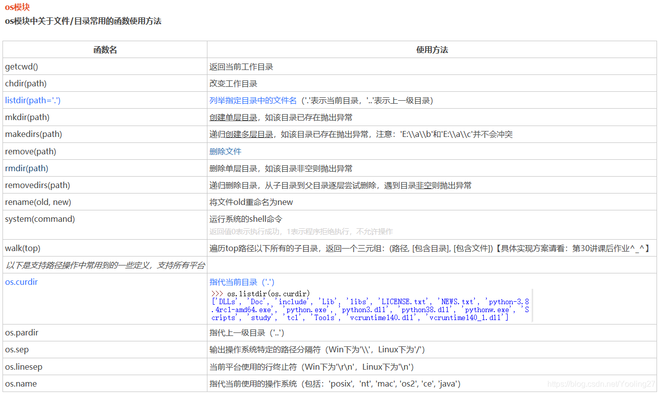This screenshot has height=393, width=660.
Task: Open the "列举指定目录中的文件名" link
Action: 253,100
